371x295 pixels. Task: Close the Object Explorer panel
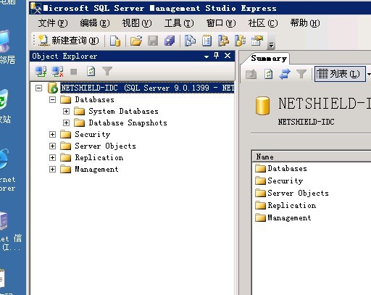point(228,56)
